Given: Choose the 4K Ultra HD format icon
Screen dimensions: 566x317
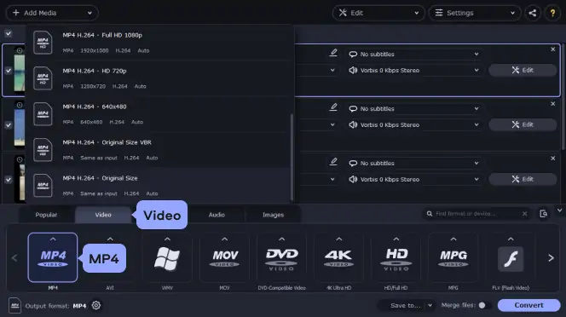Looking at the screenshot, I should (338, 258).
